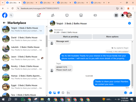Reload the page

coord(13,8)
